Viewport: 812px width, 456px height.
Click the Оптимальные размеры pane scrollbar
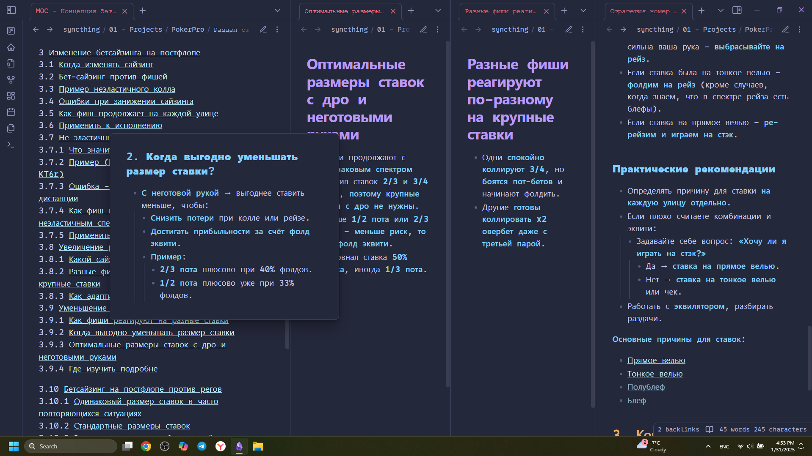point(447,213)
